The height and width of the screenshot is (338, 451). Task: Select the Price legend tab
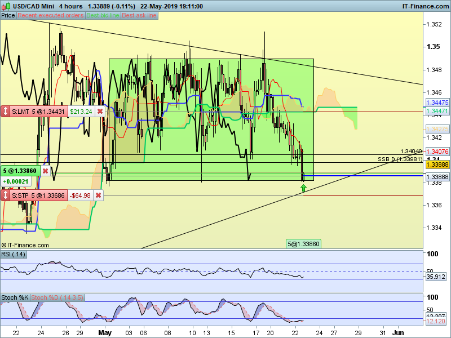(8, 16)
